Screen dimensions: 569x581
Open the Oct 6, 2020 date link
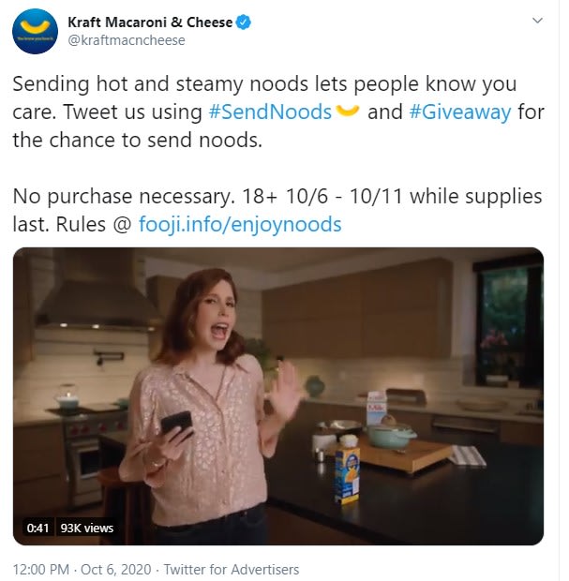(x=115, y=569)
